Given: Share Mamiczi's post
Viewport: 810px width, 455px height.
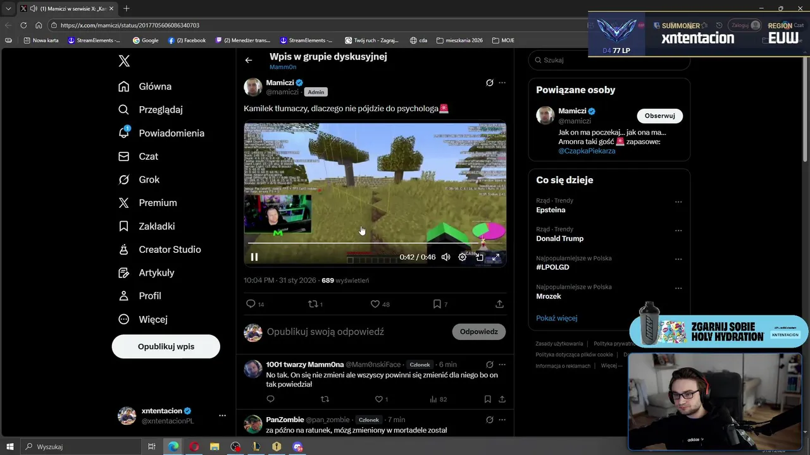Looking at the screenshot, I should (499, 304).
